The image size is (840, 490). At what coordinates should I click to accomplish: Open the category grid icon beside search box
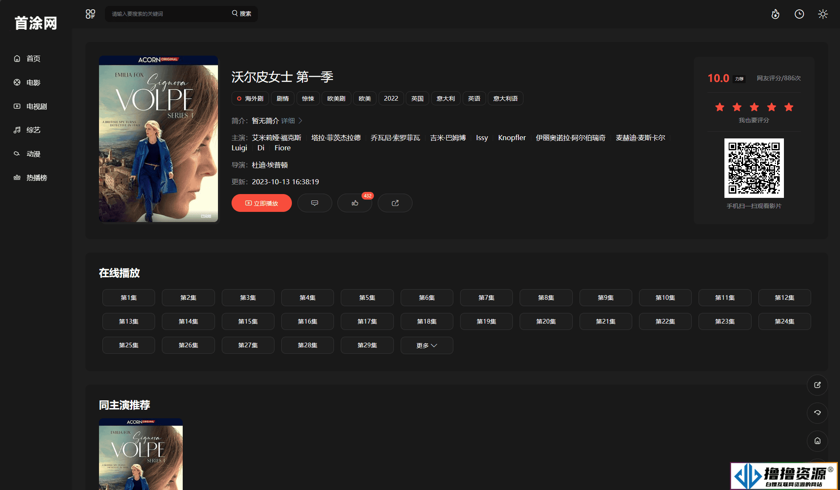click(x=90, y=14)
